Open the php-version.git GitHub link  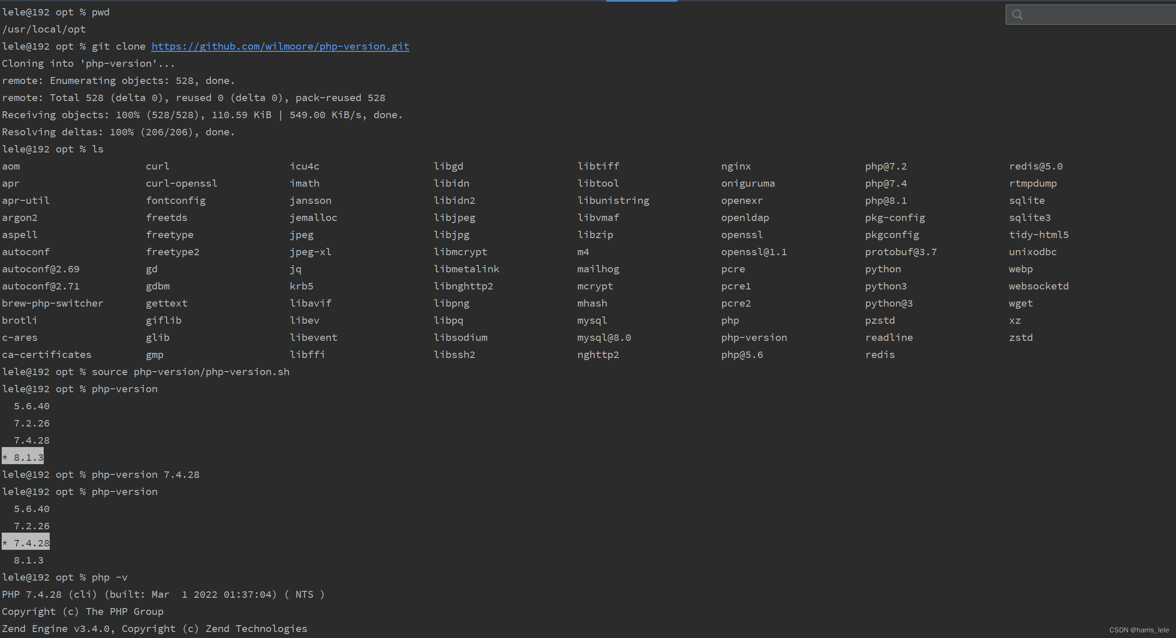tap(280, 47)
